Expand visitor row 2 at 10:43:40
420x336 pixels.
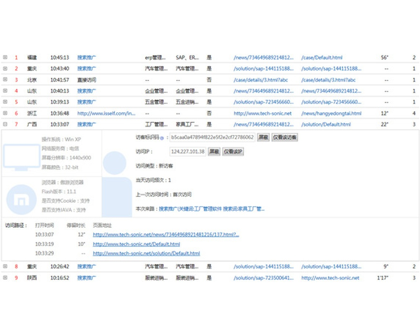point(5,68)
